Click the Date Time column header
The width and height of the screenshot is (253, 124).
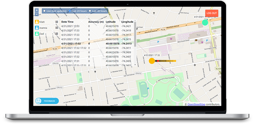[67, 22]
